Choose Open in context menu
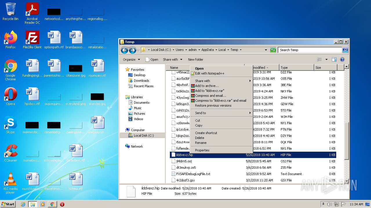This screenshot has height=208, width=371. pos(221,68)
